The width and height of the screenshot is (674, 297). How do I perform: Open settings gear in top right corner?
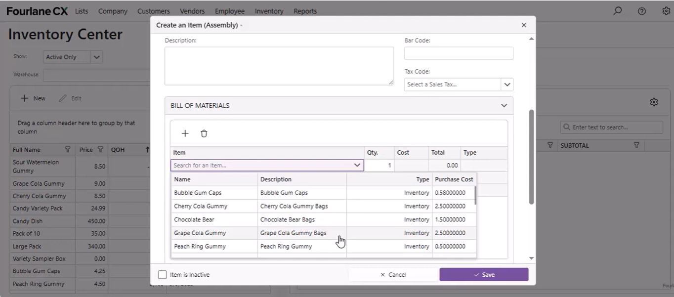coord(666,11)
